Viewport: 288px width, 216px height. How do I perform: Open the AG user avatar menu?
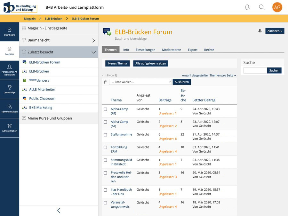tap(277, 7)
